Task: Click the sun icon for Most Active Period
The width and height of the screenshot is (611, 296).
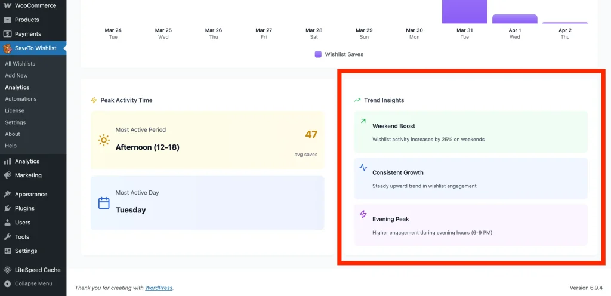Action: click(104, 140)
